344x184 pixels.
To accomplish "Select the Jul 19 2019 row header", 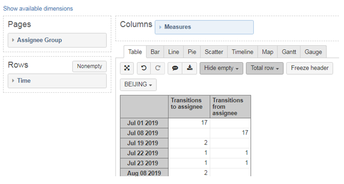I will coord(144,143).
